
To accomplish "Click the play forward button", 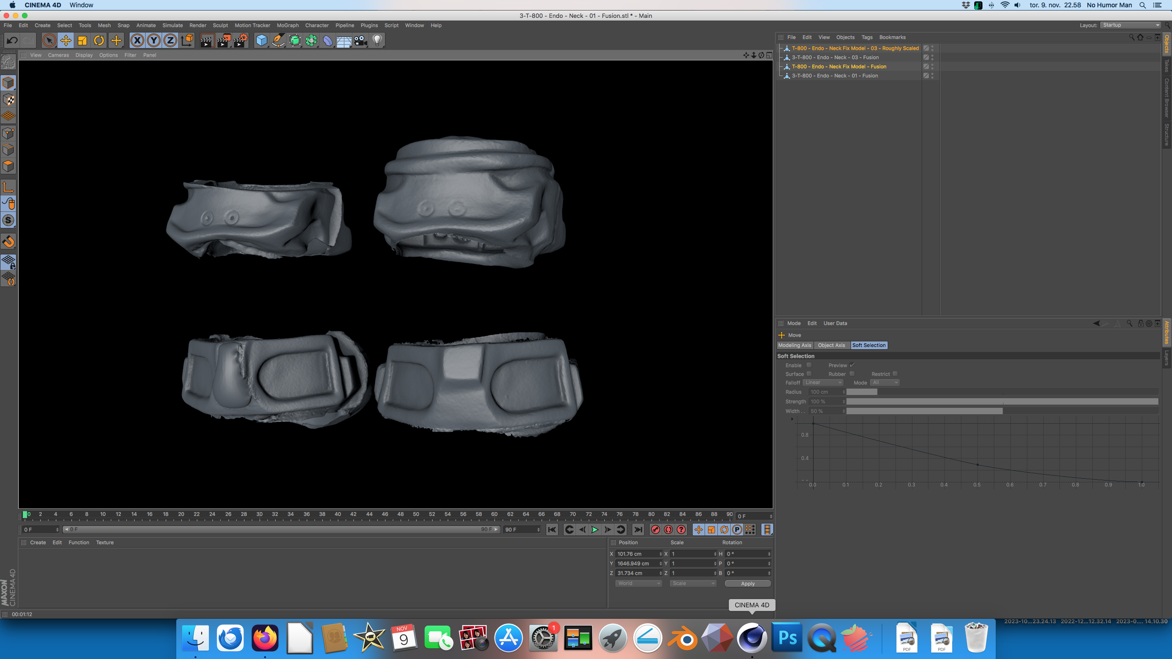I will [595, 529].
